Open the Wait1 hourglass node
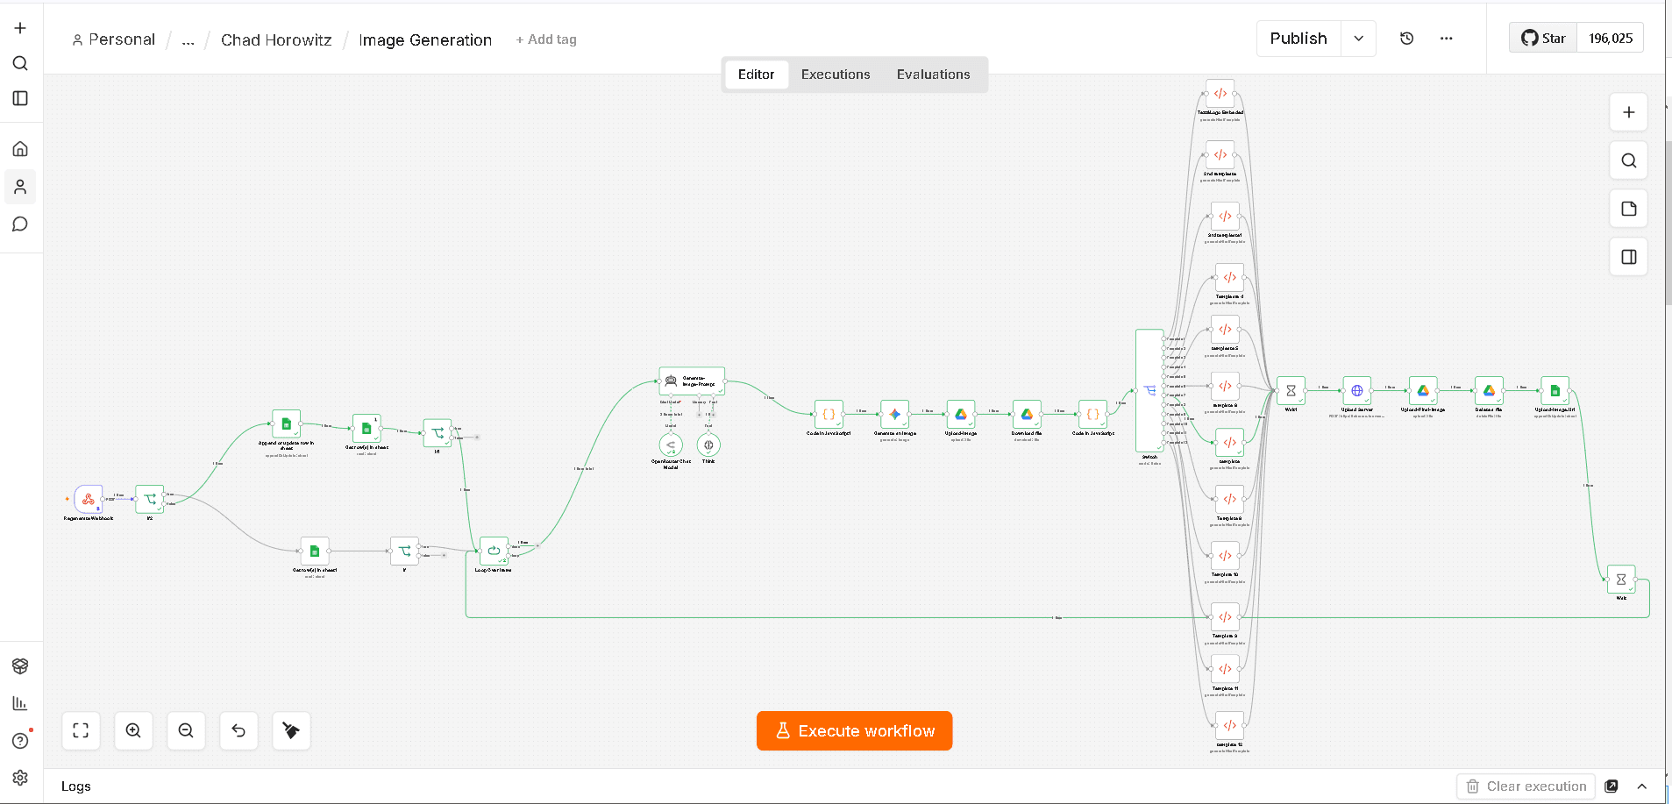Screen dimensions: 1672x804 coord(1291,391)
